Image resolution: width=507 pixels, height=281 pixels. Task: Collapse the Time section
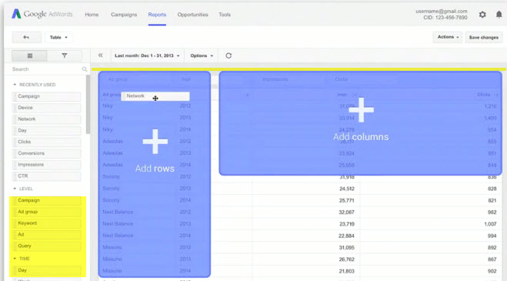click(x=15, y=259)
